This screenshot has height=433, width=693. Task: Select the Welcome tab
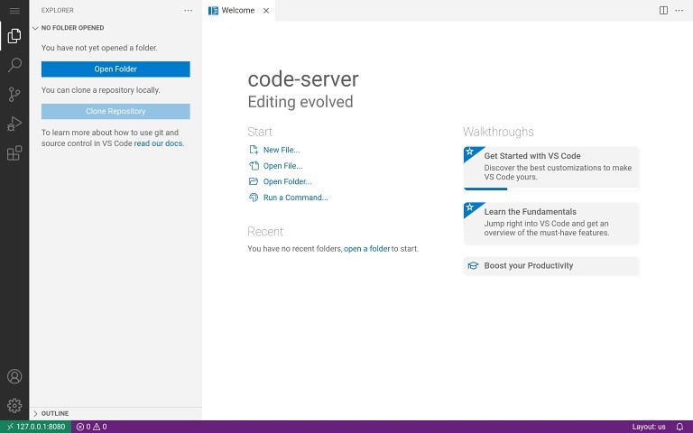(237, 11)
